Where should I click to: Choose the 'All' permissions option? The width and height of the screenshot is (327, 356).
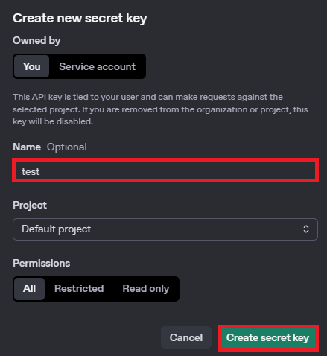29,289
